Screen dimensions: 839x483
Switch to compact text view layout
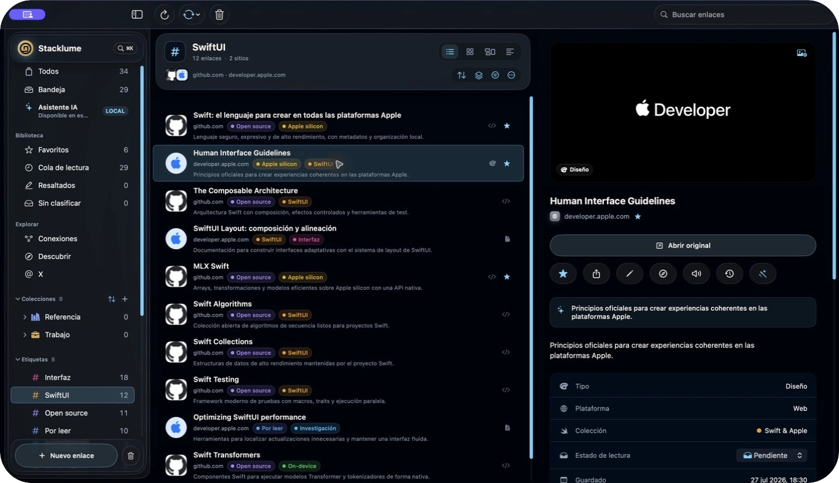coord(510,52)
